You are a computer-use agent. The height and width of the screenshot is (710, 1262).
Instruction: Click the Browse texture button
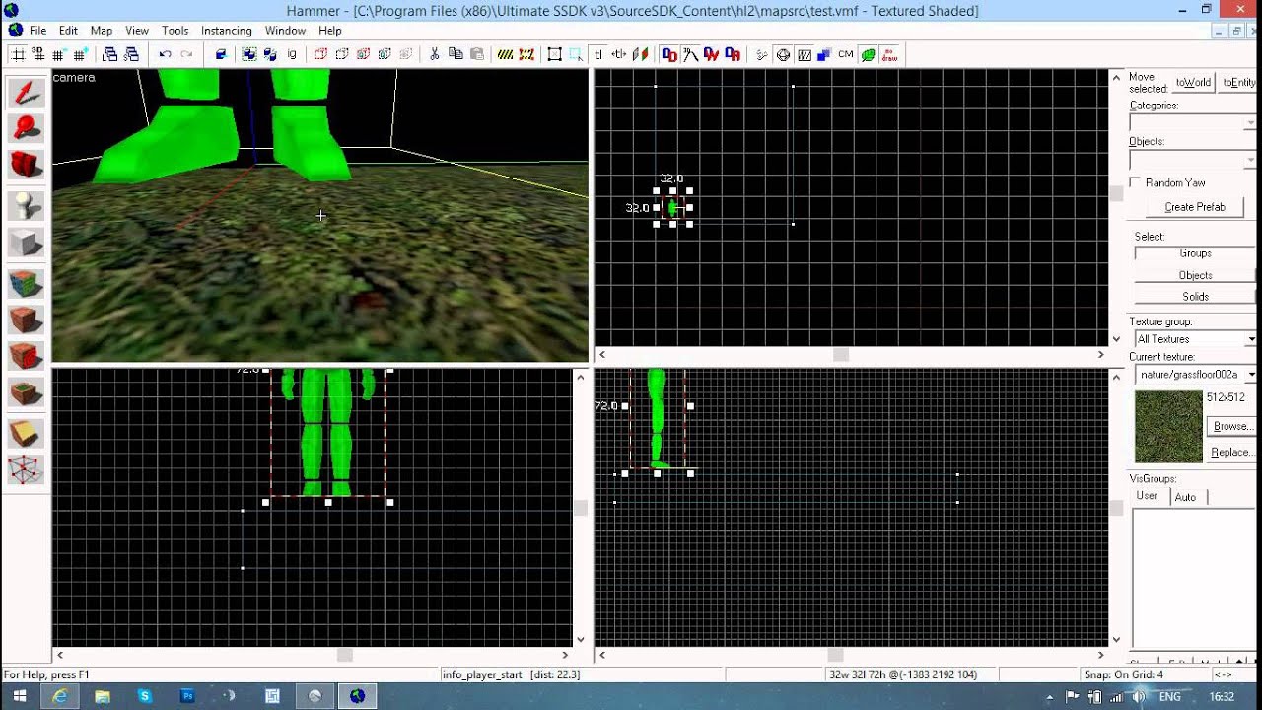tap(1230, 426)
